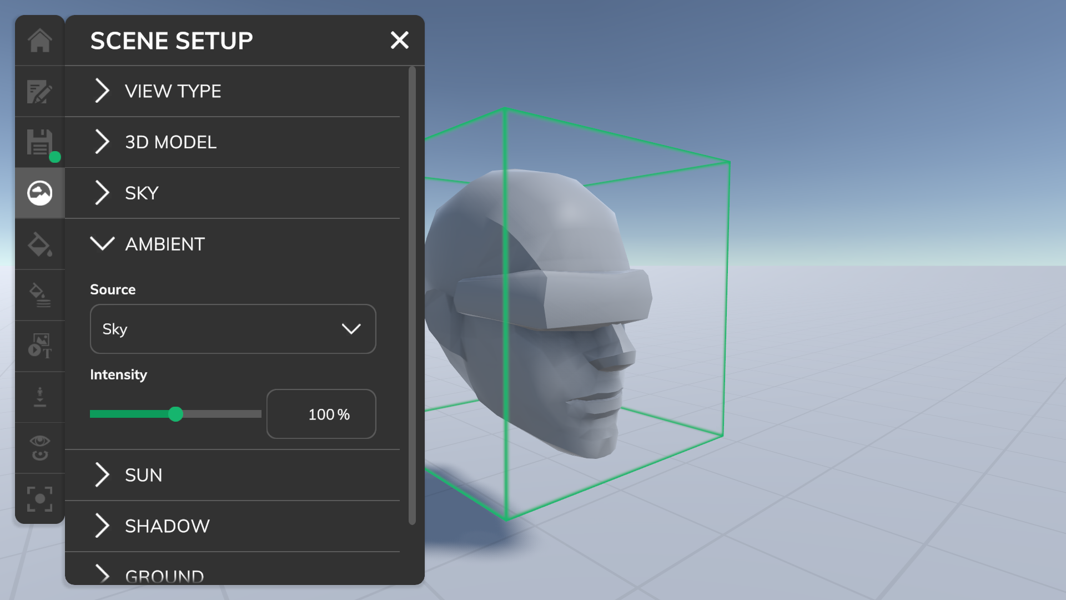Click the Intensity slider handle
Image resolution: width=1066 pixels, height=600 pixels.
tap(175, 414)
